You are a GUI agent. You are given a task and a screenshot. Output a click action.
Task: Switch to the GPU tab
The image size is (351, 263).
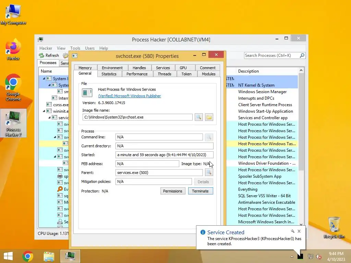coord(183,67)
